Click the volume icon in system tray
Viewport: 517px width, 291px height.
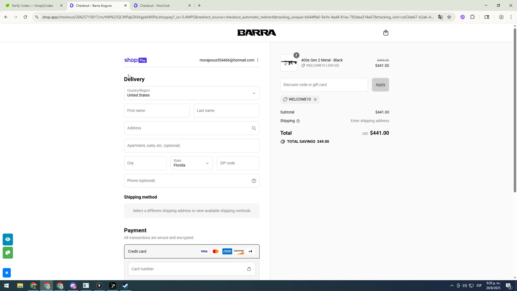465,286
